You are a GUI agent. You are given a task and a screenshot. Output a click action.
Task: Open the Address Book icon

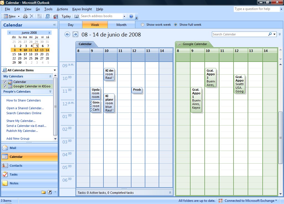(x=77, y=16)
